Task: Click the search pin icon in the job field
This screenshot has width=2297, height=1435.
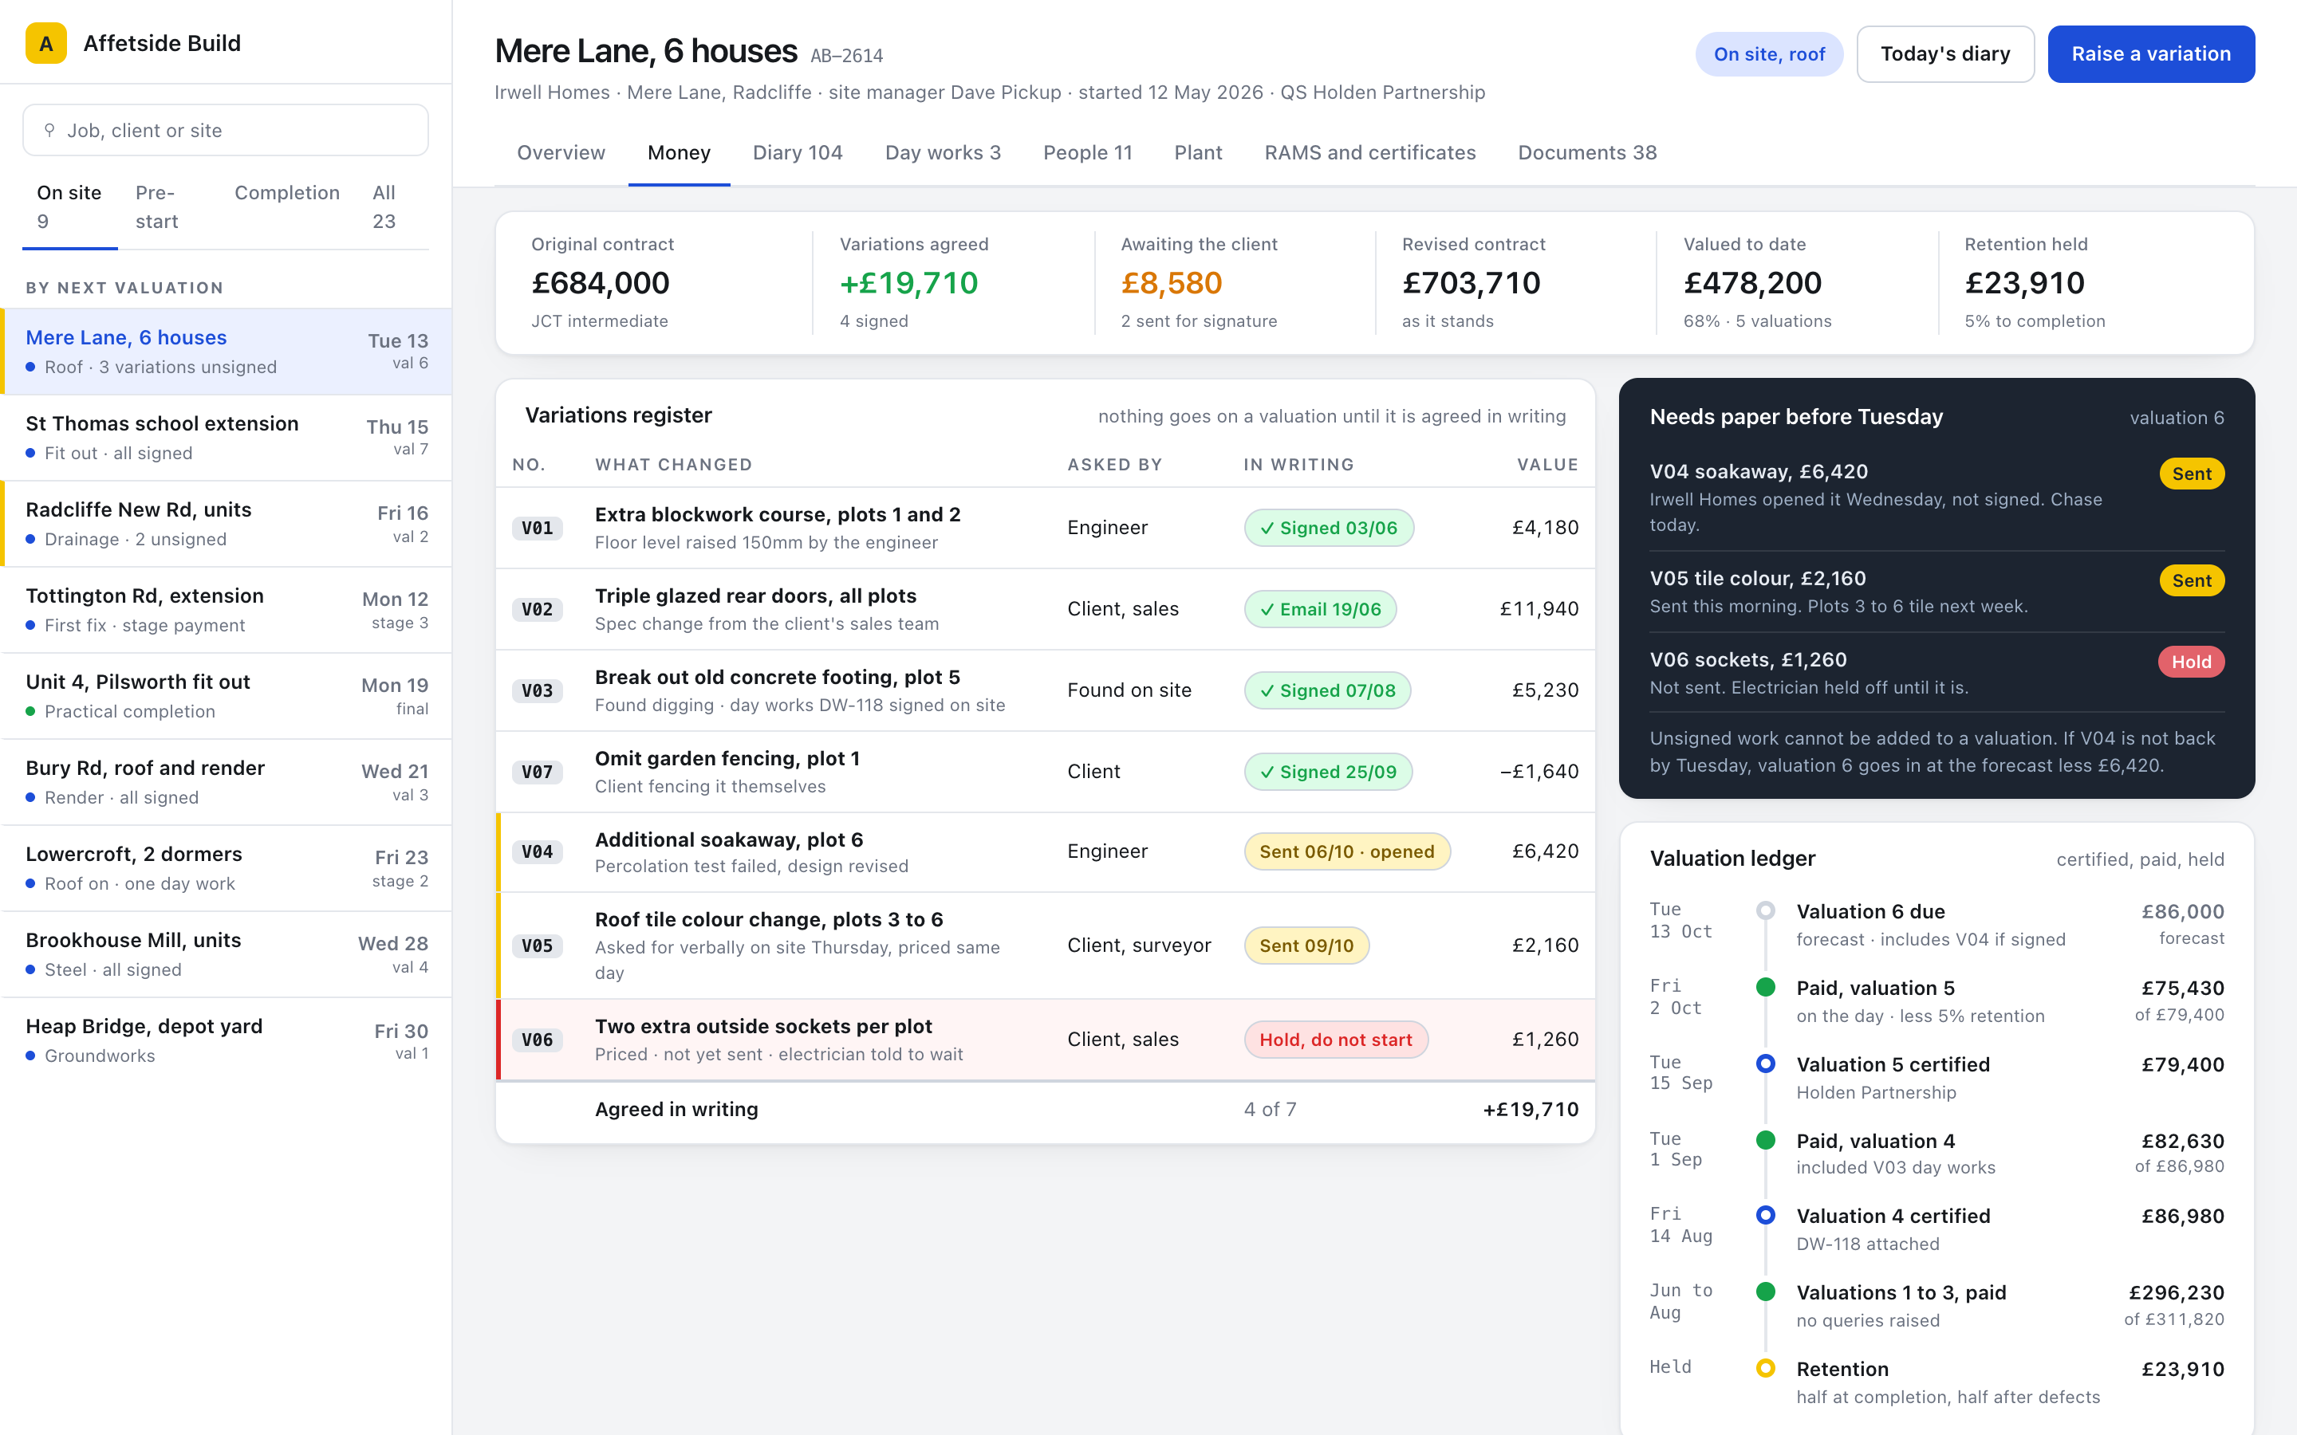Action: (49, 130)
